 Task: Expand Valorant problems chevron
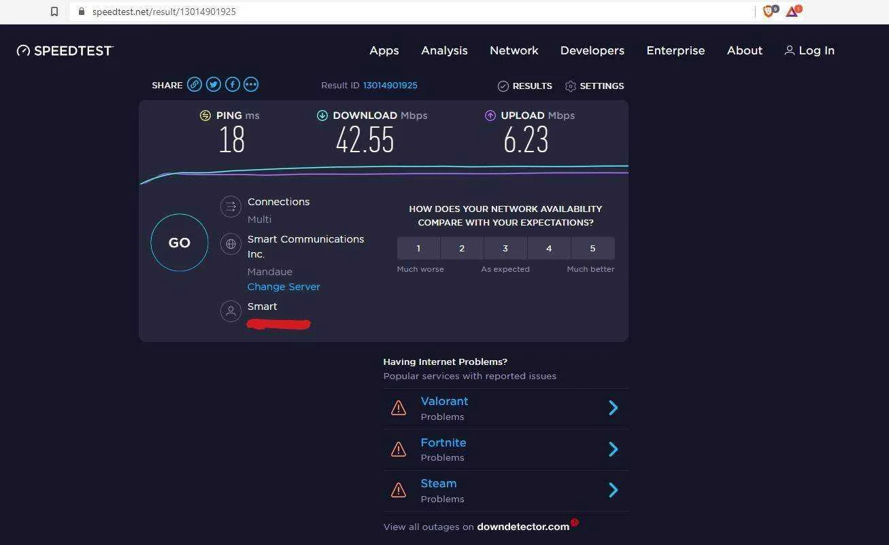click(614, 408)
